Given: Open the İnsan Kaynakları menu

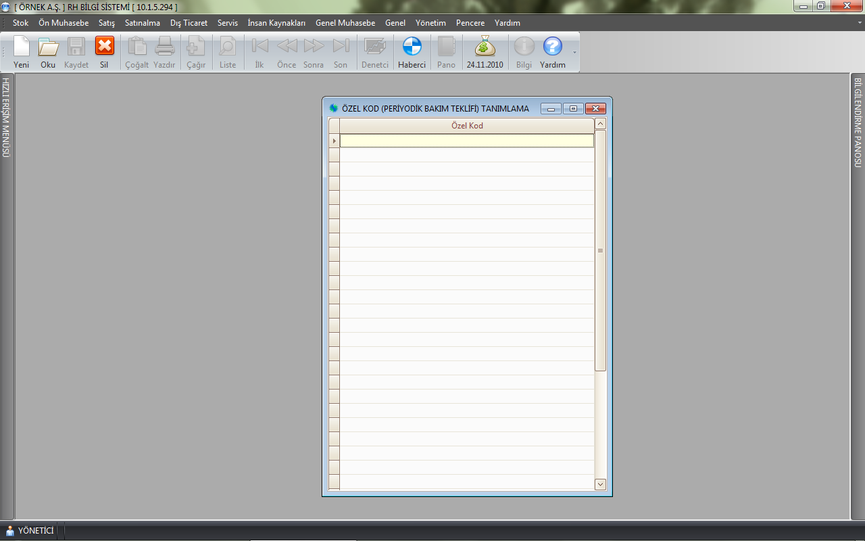Looking at the screenshot, I should point(276,23).
